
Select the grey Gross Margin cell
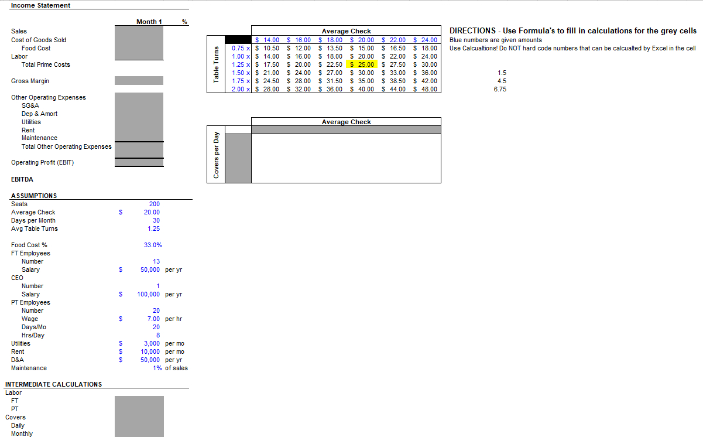click(139, 81)
